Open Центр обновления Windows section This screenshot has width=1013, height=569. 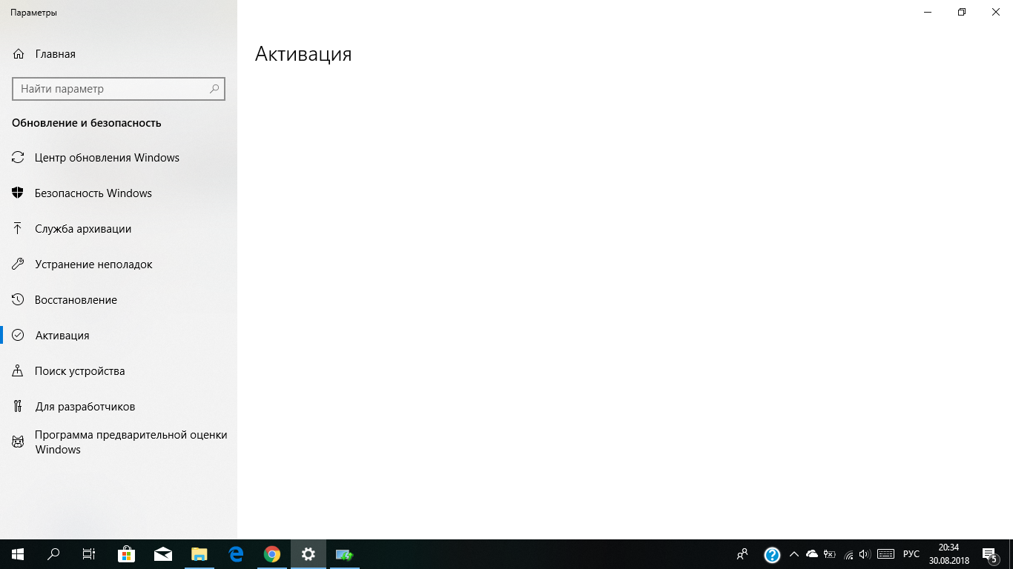[119, 158]
